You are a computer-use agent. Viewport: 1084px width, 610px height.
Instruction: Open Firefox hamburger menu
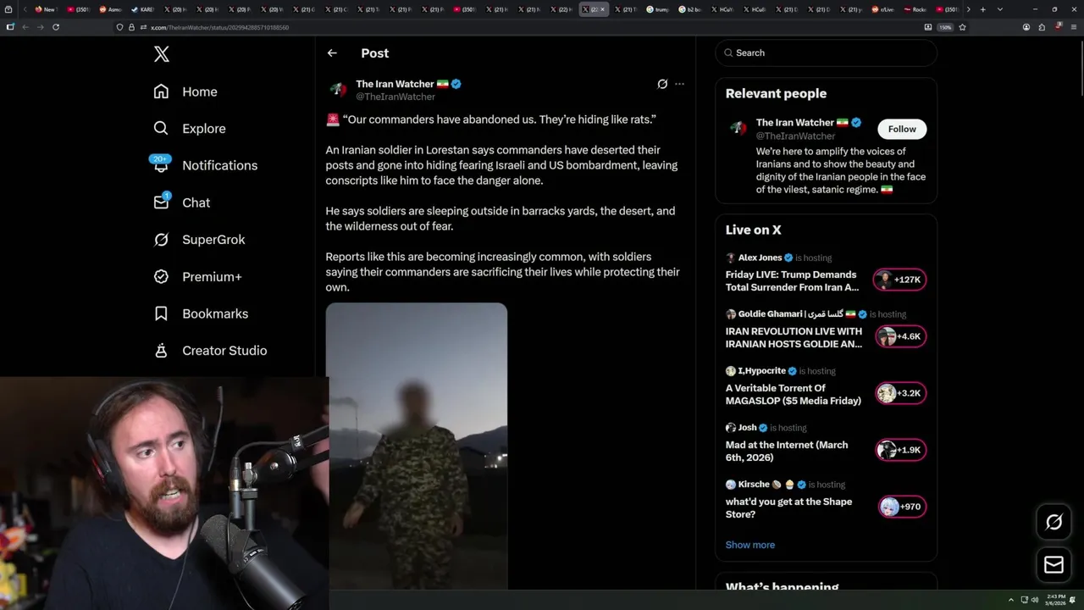1072,27
